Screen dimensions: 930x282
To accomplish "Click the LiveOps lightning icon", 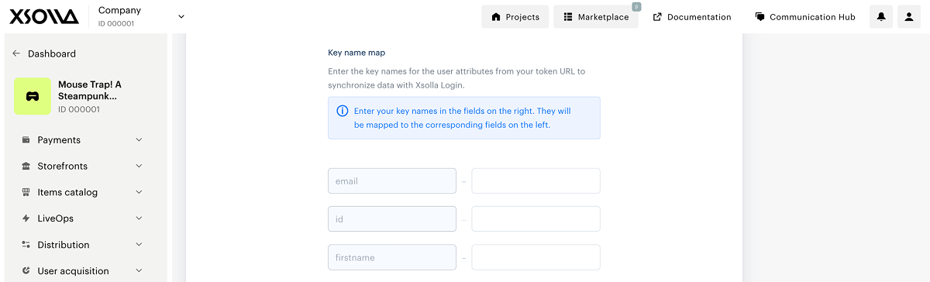I will [x=26, y=218].
